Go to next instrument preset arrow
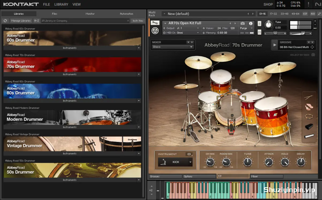This screenshot has width=322, height=200. click(235, 23)
